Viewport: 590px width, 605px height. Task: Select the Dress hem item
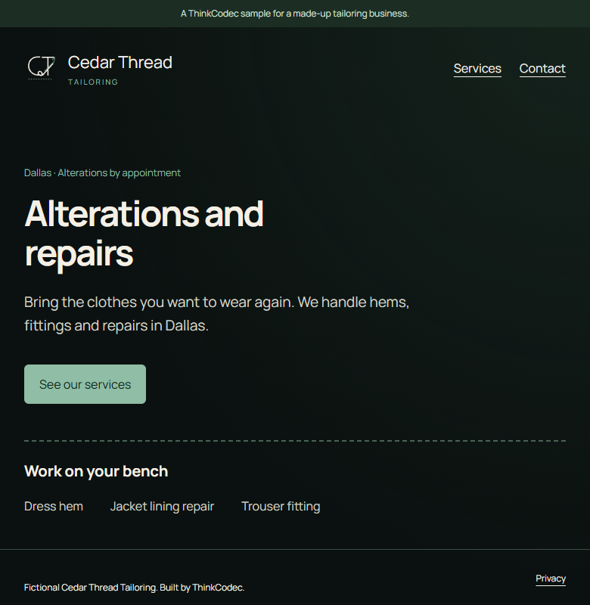(x=54, y=506)
